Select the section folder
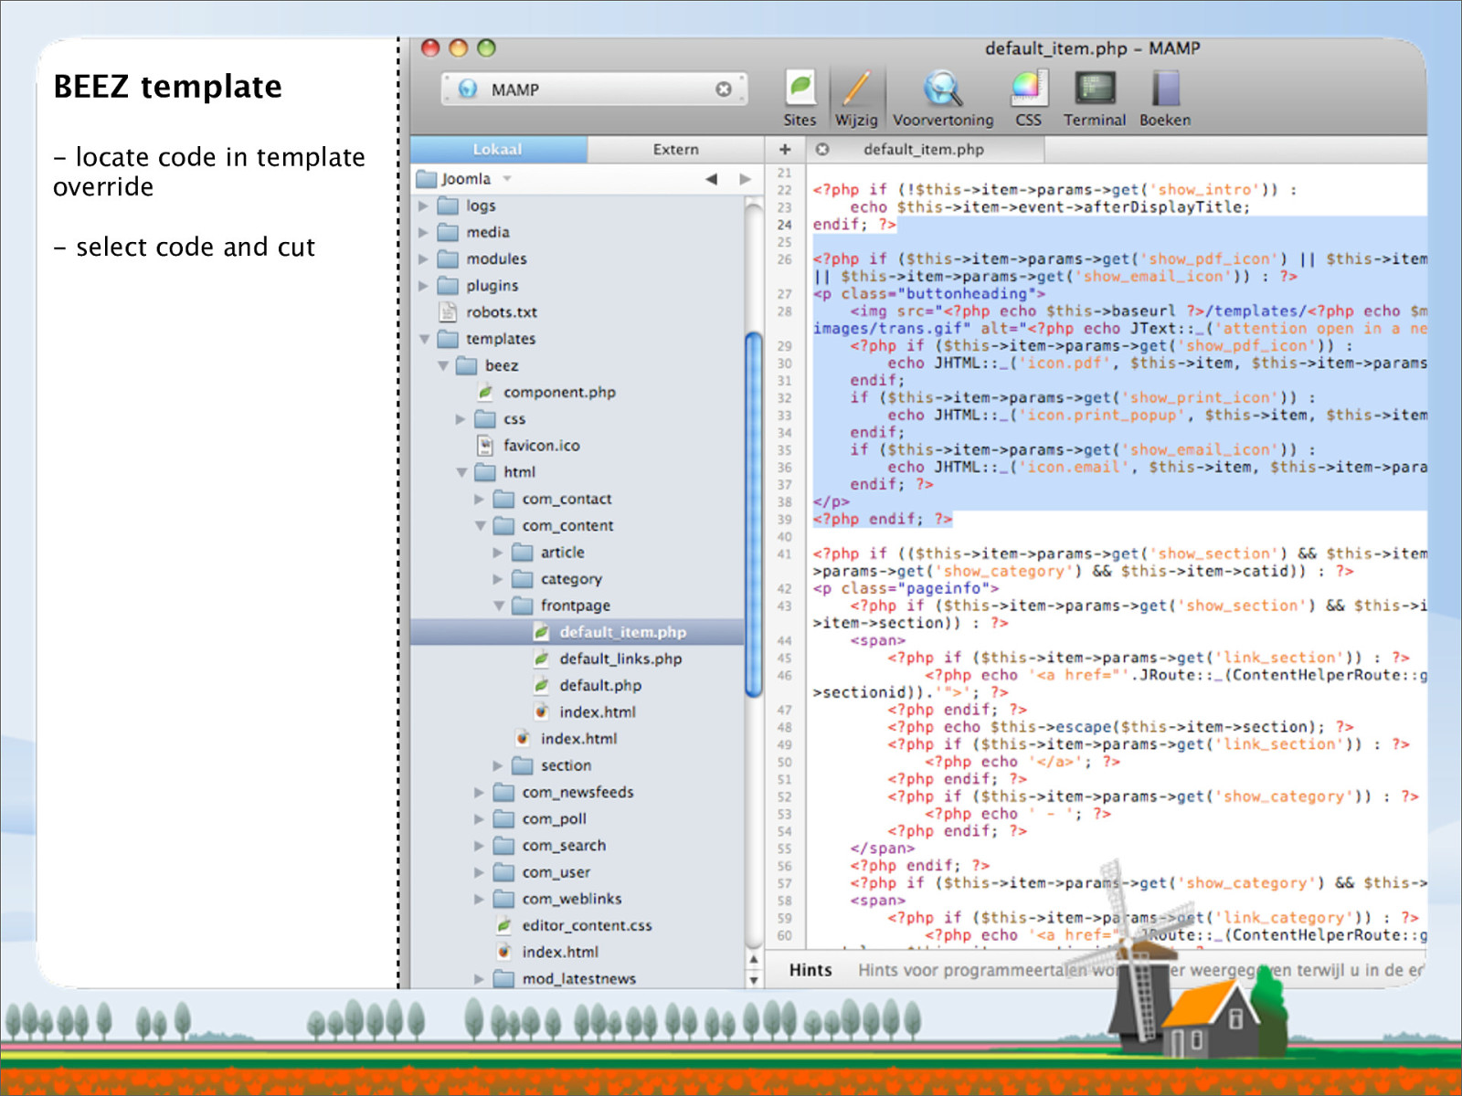 (x=566, y=765)
